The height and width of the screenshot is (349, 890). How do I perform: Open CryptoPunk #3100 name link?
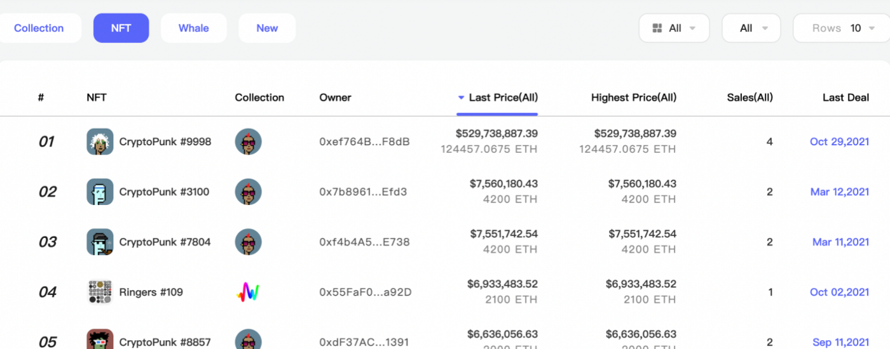[x=164, y=192]
